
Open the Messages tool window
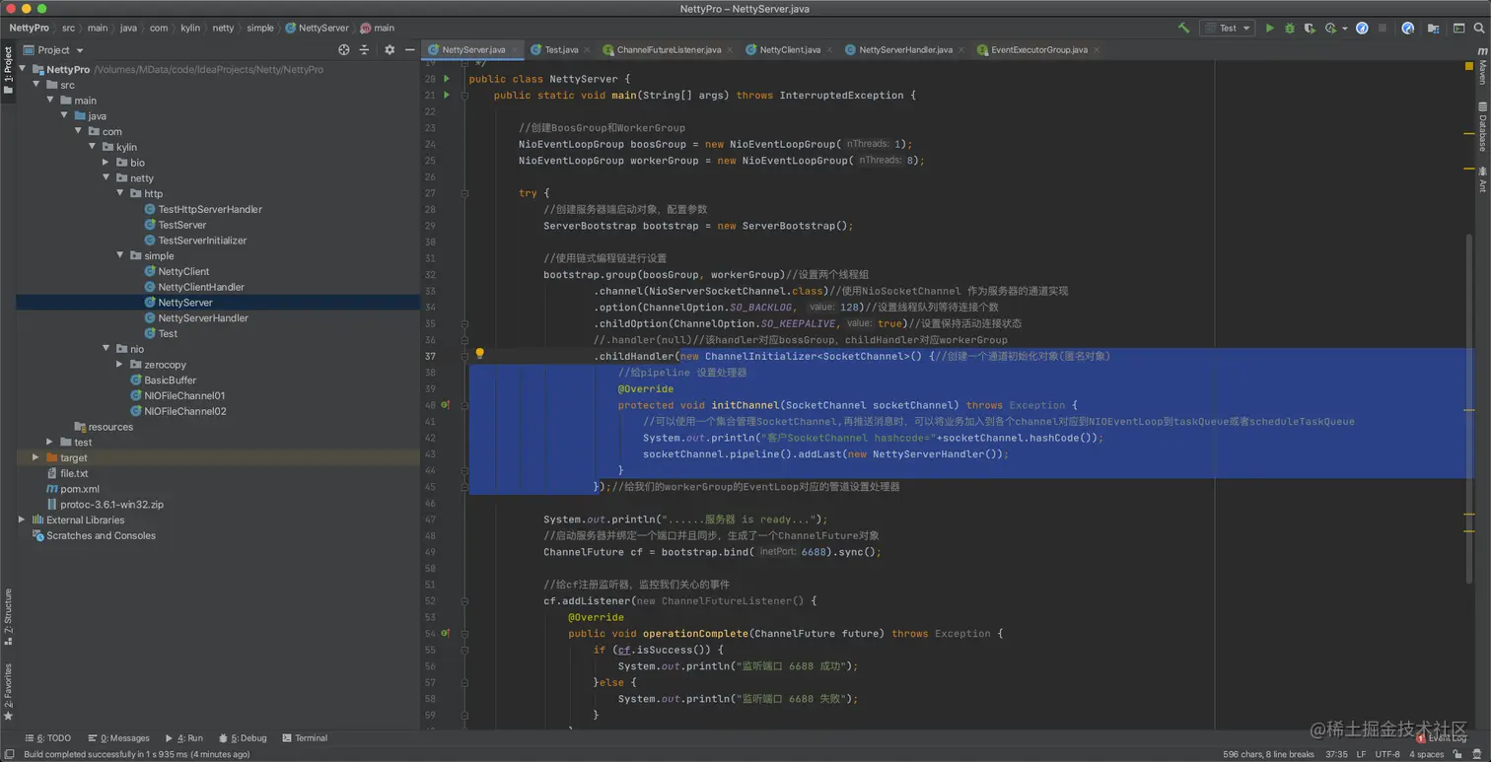118,738
